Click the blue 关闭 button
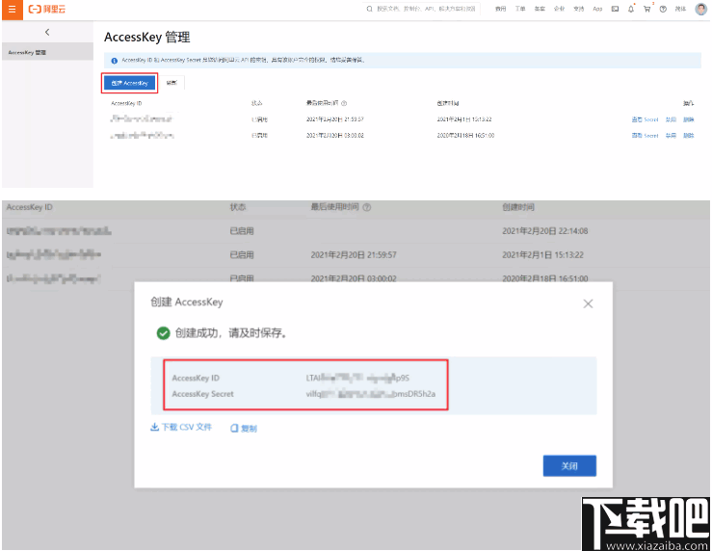The width and height of the screenshot is (712, 551). tap(569, 465)
